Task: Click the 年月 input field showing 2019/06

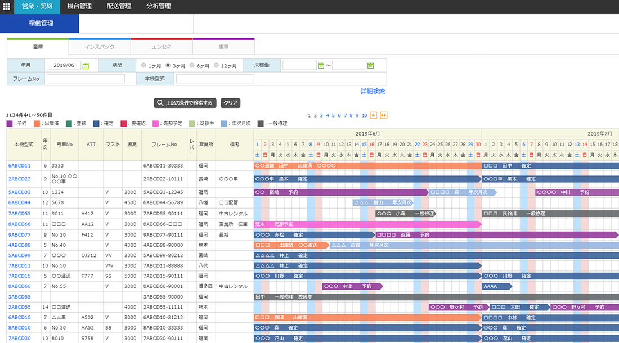Action: 64,65
